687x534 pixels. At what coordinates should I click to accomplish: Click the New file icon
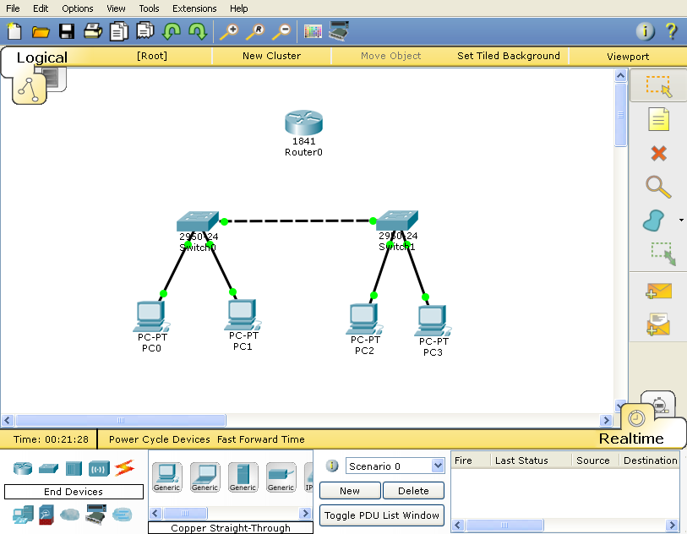coord(14,31)
